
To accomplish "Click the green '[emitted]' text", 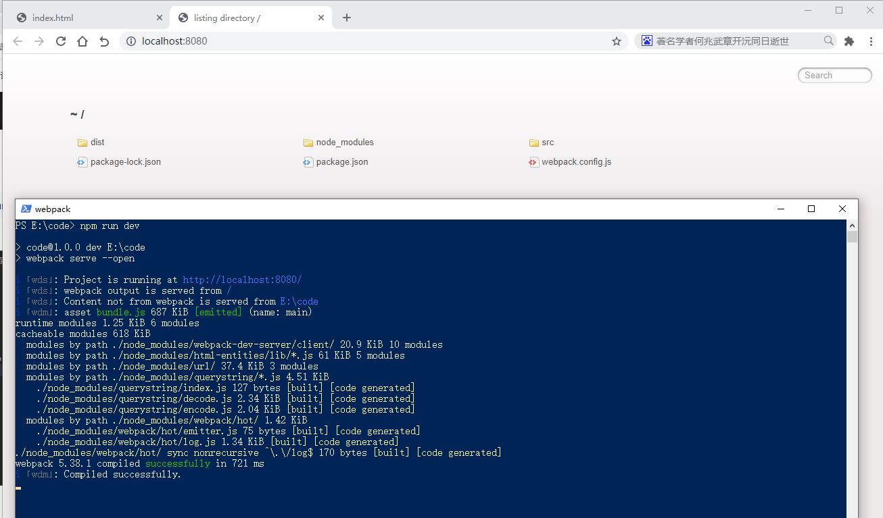I will (x=218, y=312).
